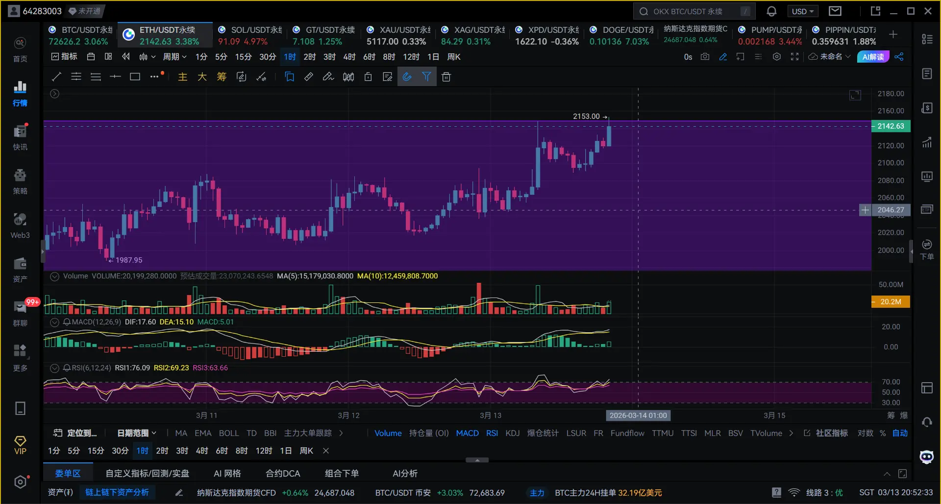This screenshot has width=941, height=504.
Task: Switch to BTC/USDT永续 tab
Action: tap(80, 35)
